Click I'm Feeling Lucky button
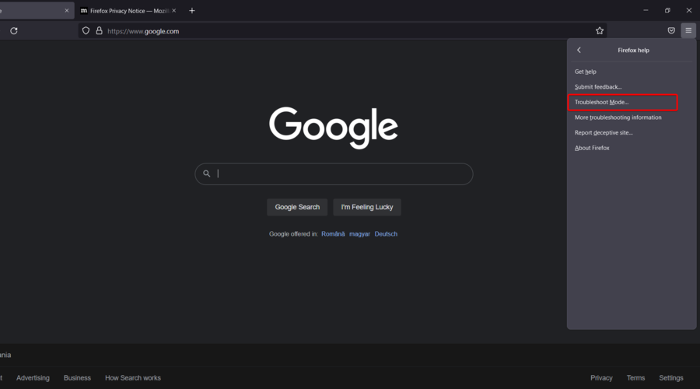Viewport: 700px width, 389px height. click(x=367, y=207)
